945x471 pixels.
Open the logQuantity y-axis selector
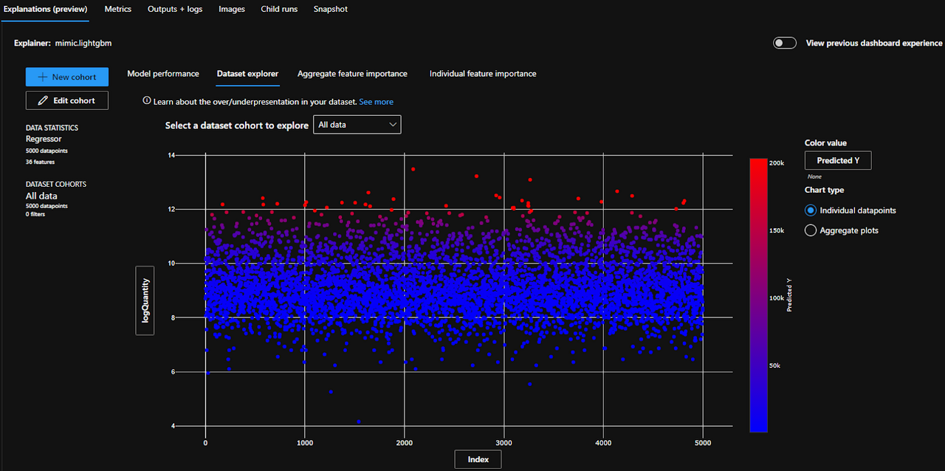[145, 300]
